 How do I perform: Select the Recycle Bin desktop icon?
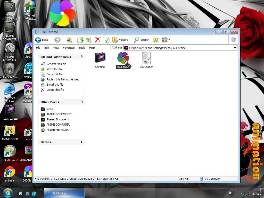10,71
